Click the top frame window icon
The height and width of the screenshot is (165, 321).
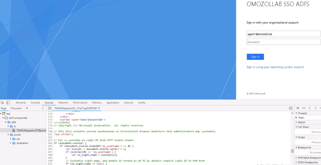[4, 113]
